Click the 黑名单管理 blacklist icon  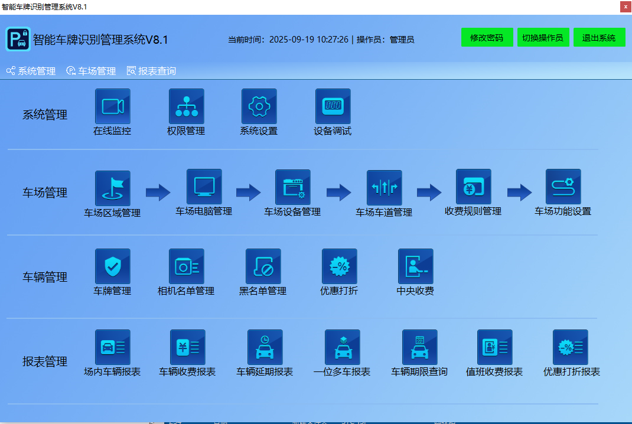263,266
